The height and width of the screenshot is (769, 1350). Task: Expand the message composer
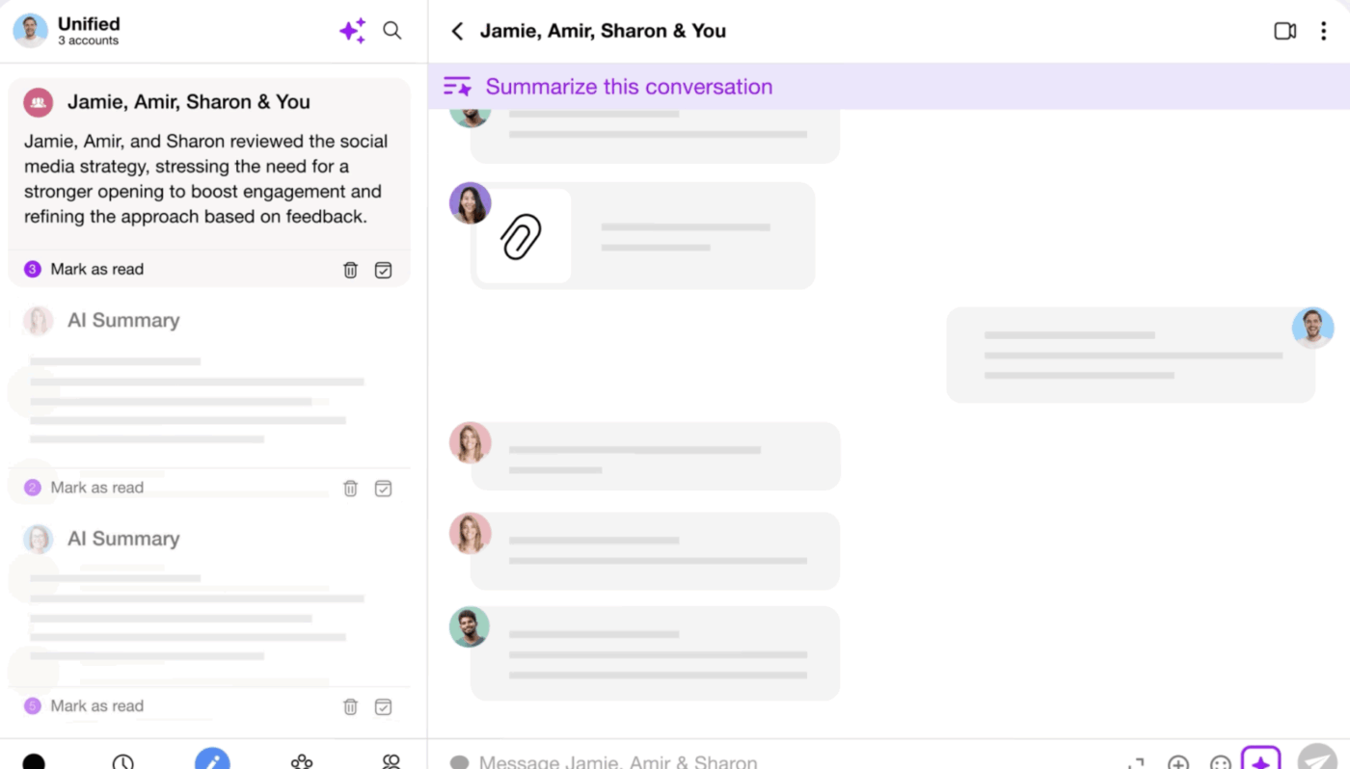tap(1136, 763)
